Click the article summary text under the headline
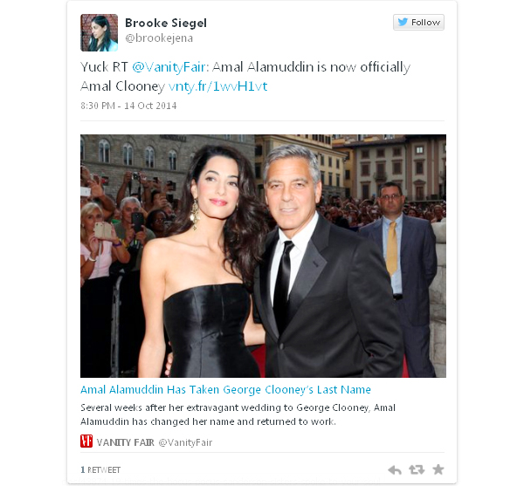Viewport: 524px width, 486px height. point(238,414)
